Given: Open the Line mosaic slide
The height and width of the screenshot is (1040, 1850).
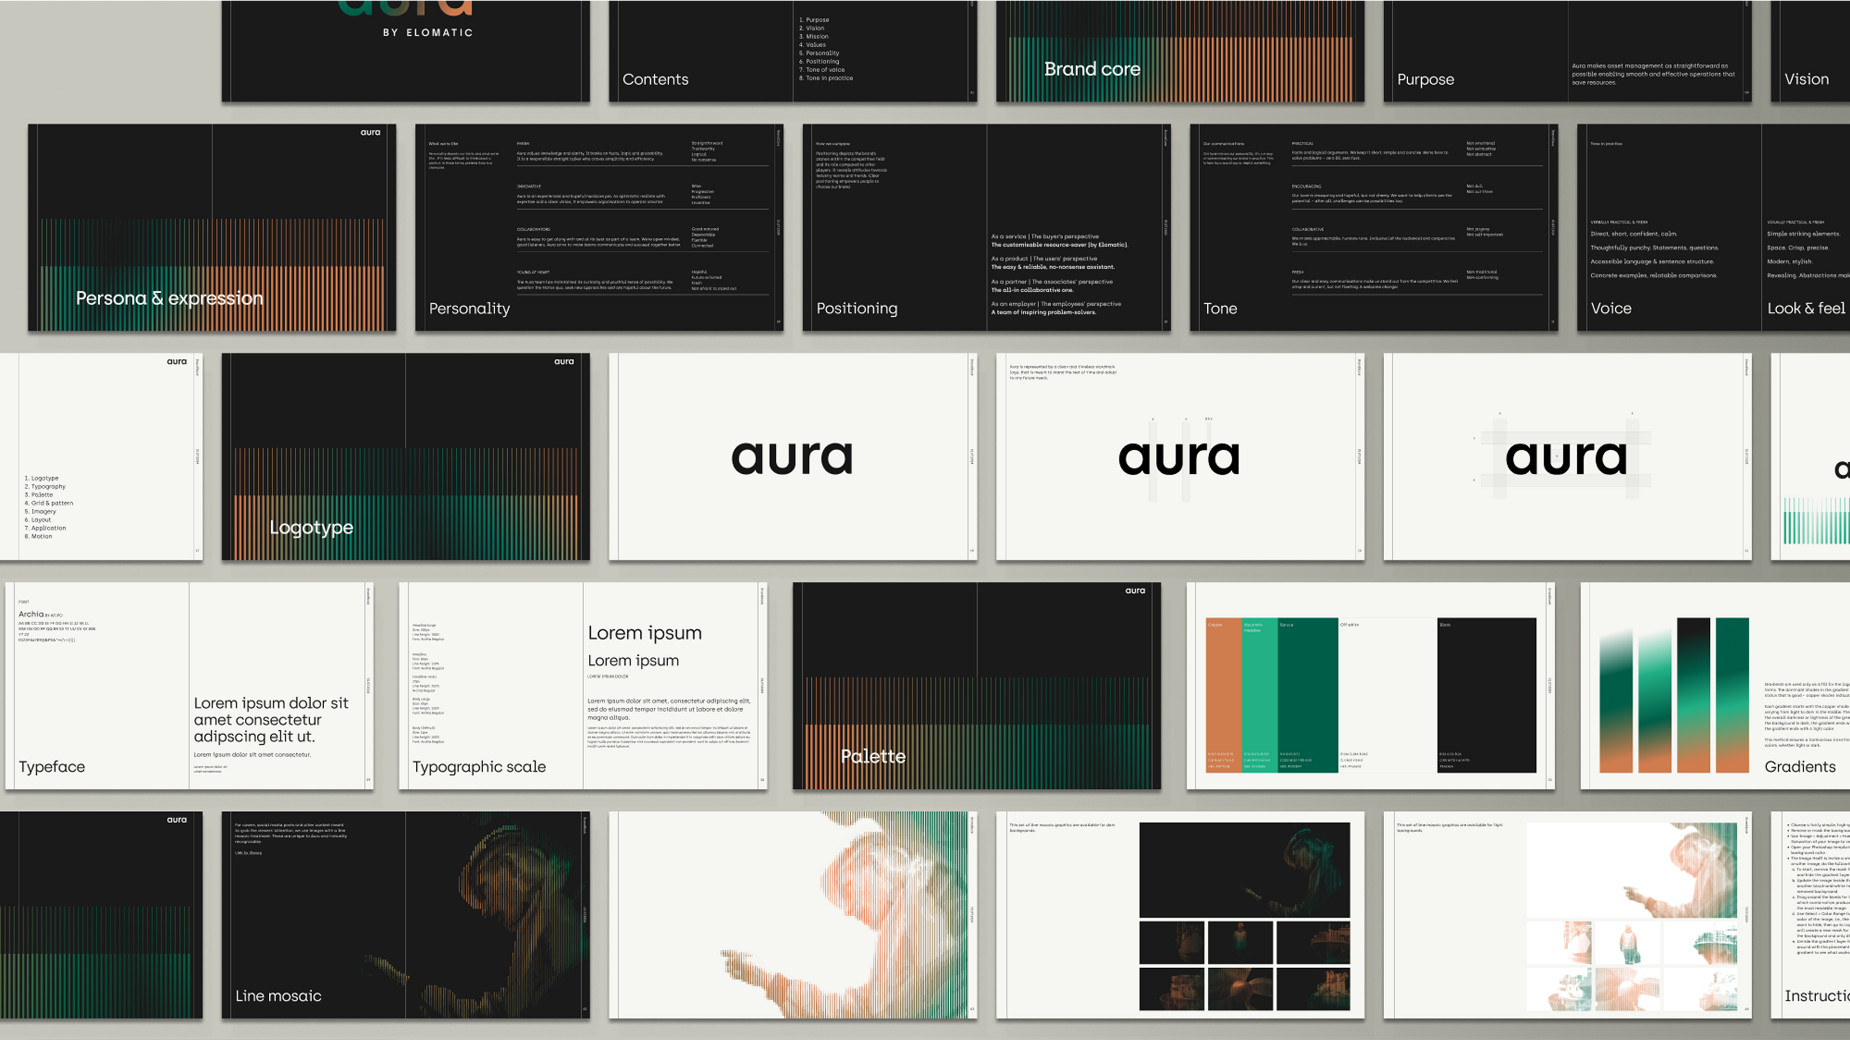Looking at the screenshot, I should click(406, 915).
